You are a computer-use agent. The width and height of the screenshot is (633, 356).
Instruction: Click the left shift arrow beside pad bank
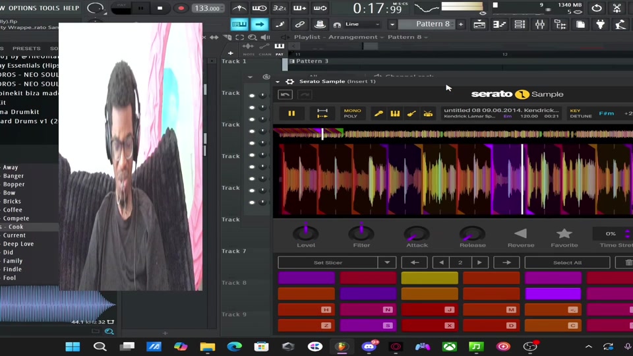pyautogui.click(x=414, y=262)
